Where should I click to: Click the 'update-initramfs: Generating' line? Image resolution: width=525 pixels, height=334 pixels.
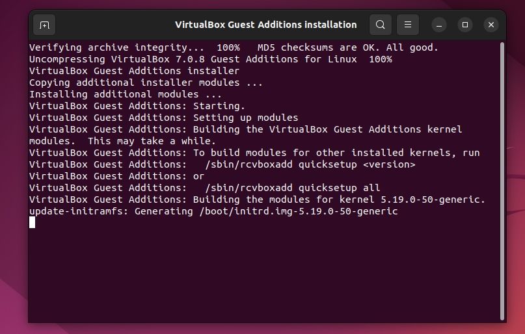pos(213,211)
